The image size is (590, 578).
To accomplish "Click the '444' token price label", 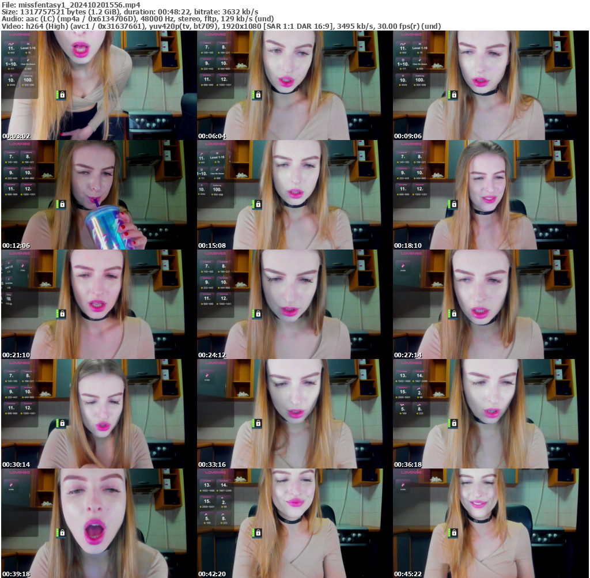I will pyautogui.click(x=12, y=52).
